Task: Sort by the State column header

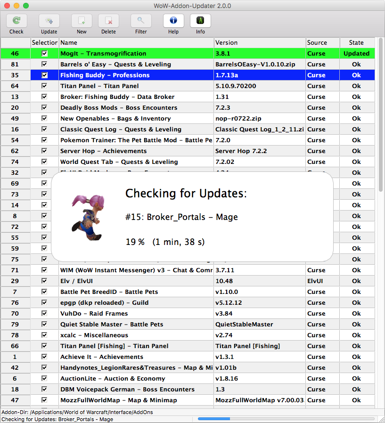Action: (x=357, y=42)
